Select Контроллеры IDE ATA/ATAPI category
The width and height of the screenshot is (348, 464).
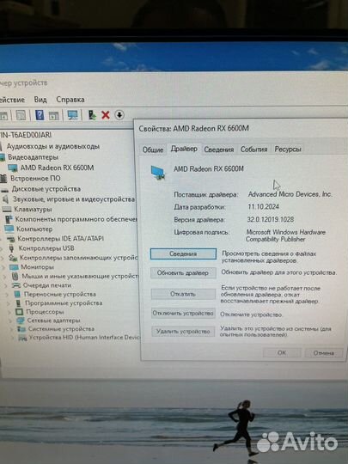coord(60,239)
